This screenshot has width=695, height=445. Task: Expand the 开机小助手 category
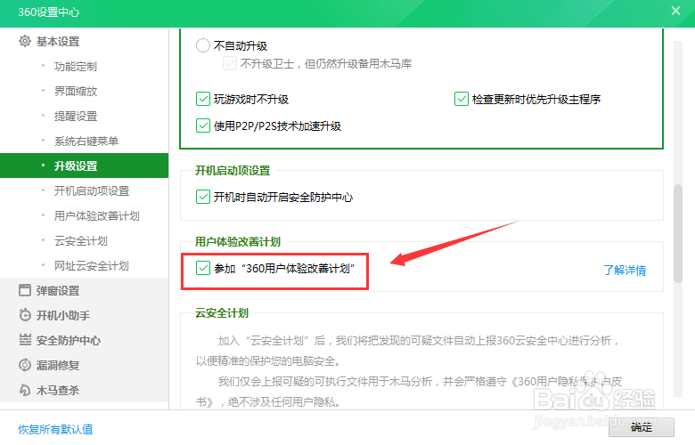(63, 316)
